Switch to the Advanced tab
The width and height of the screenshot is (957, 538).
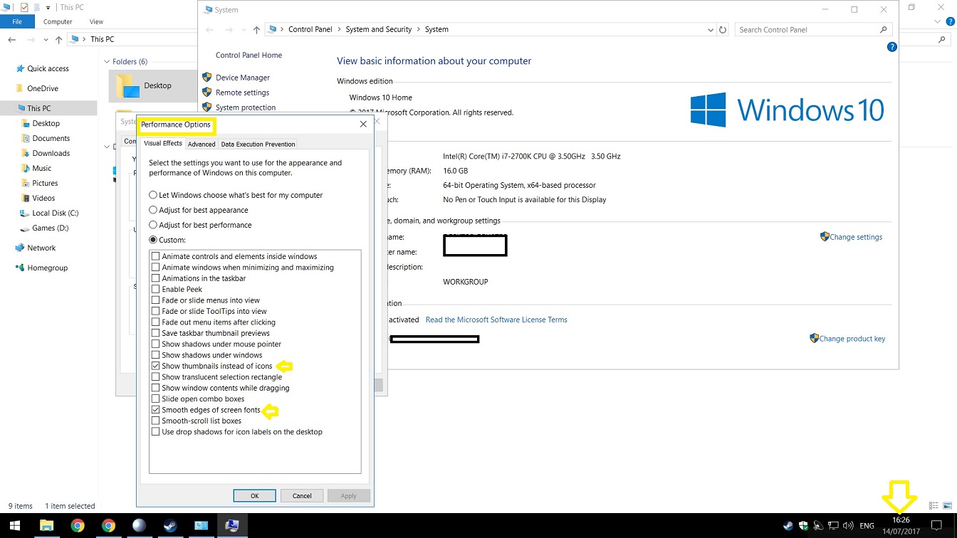tap(202, 144)
